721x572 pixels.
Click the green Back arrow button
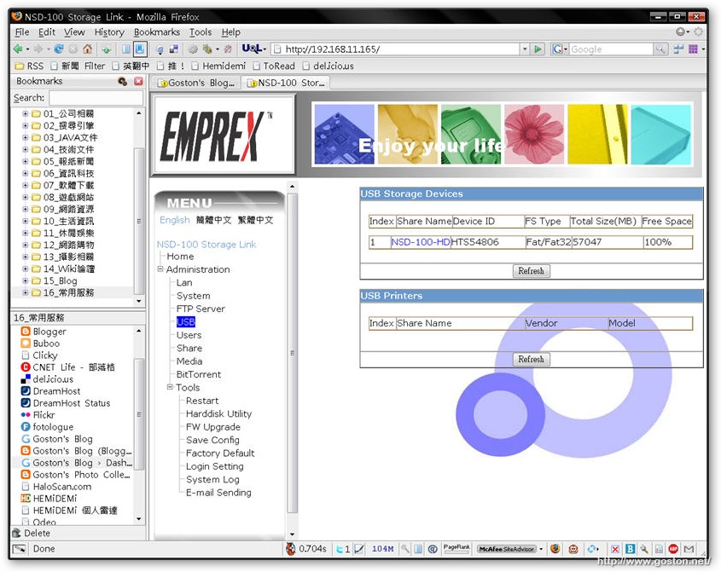[x=18, y=49]
